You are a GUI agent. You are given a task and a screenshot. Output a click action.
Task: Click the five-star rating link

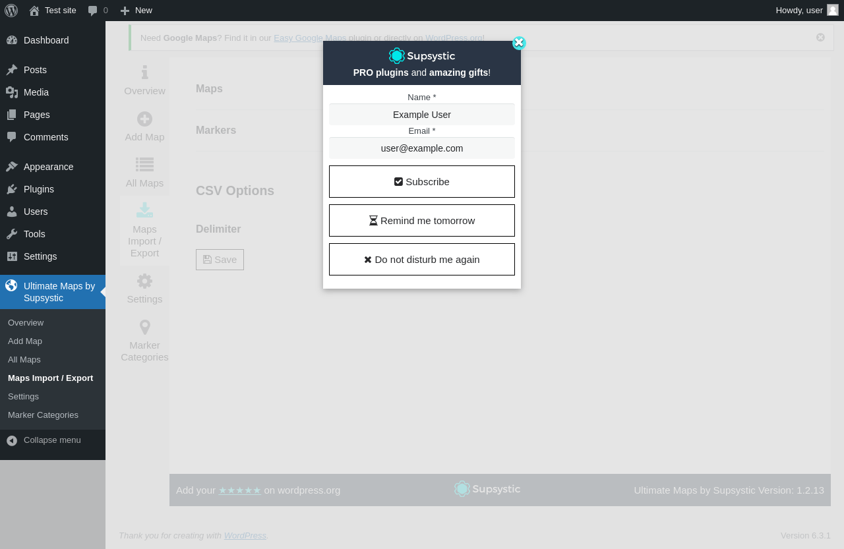pyautogui.click(x=240, y=490)
